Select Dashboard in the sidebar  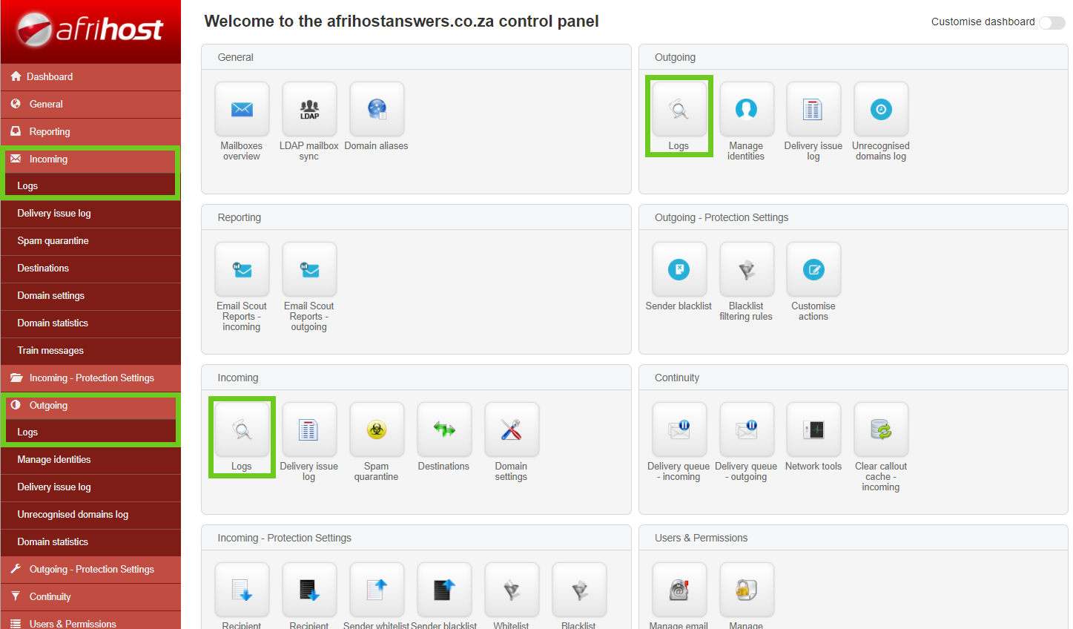50,77
